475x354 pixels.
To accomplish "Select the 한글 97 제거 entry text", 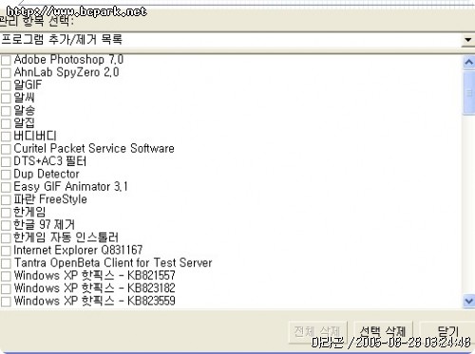I will [44, 225].
